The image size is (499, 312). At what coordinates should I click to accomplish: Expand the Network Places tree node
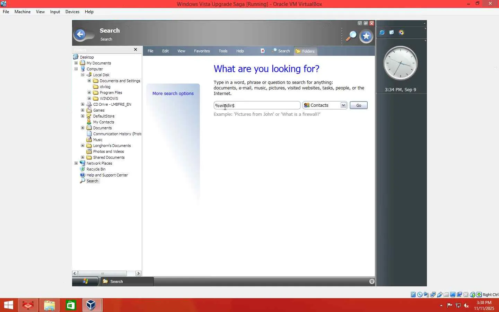point(76,163)
